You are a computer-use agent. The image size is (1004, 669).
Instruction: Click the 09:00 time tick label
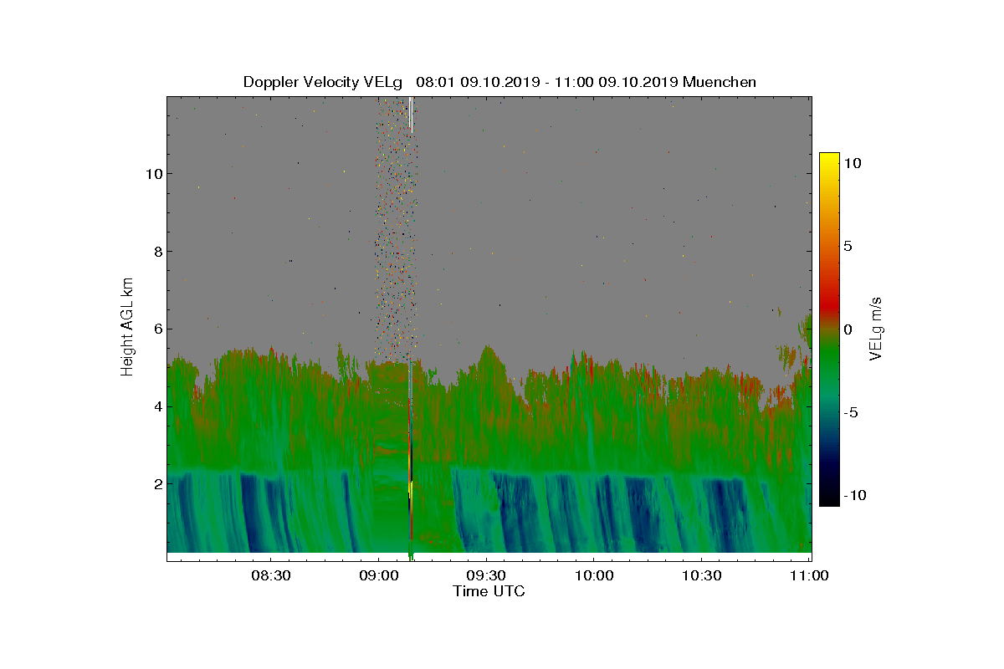point(378,576)
